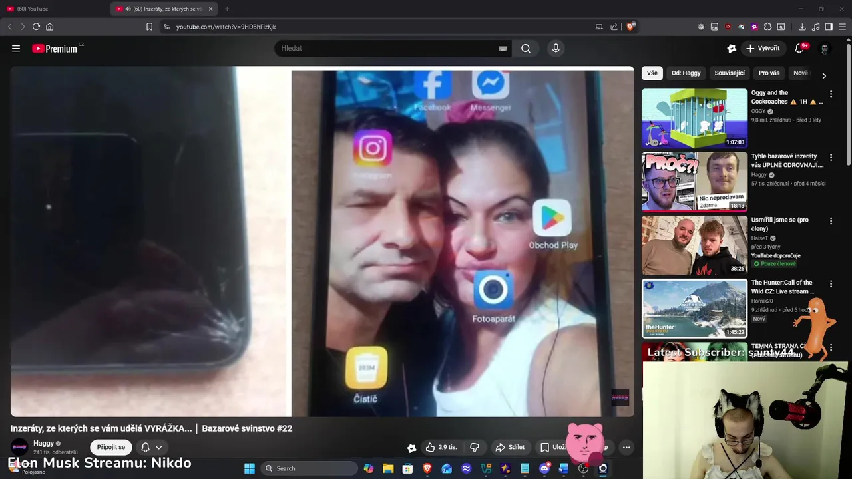Open media control music note icon

click(815, 27)
